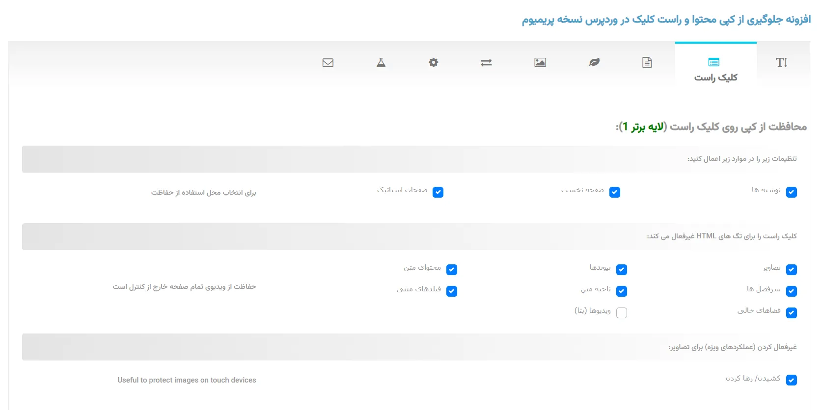Open the text-selection tab with the T icon
The width and height of the screenshot is (822, 410).
(x=781, y=62)
